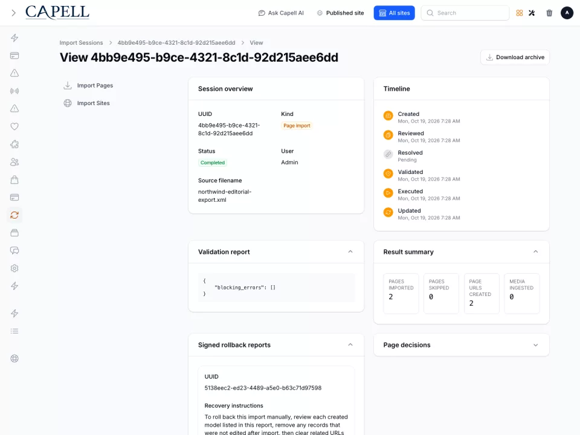Click the tools wrench icon in header
This screenshot has height=435, width=580.
[532, 13]
